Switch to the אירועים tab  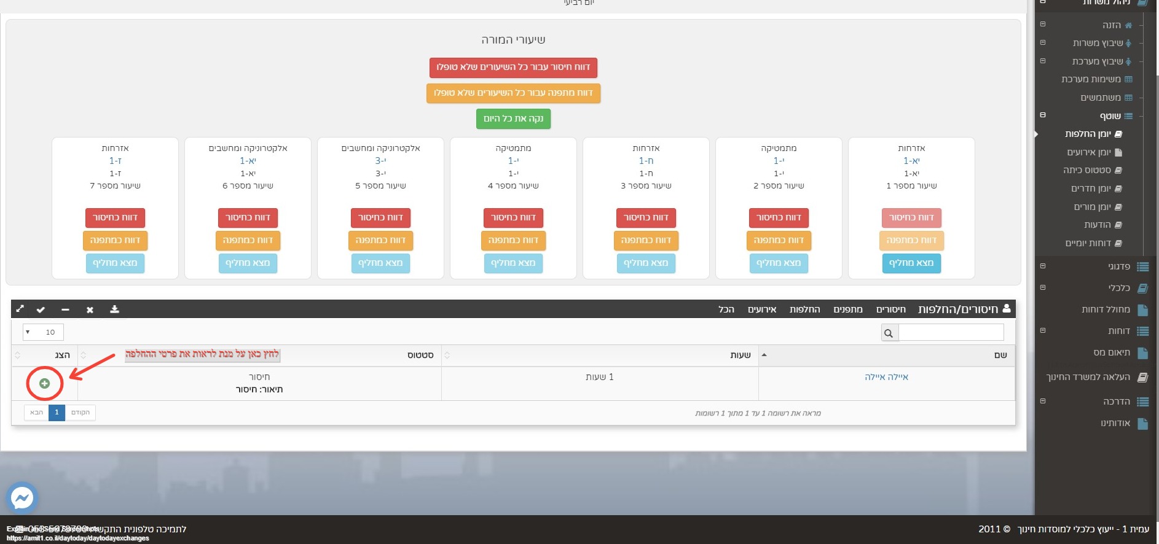[x=762, y=309]
